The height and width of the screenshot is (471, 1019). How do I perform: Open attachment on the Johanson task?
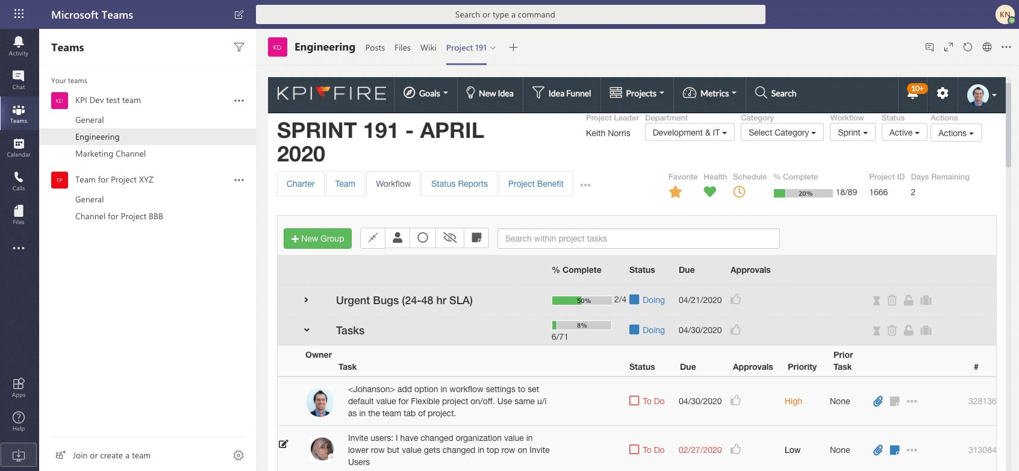click(878, 401)
